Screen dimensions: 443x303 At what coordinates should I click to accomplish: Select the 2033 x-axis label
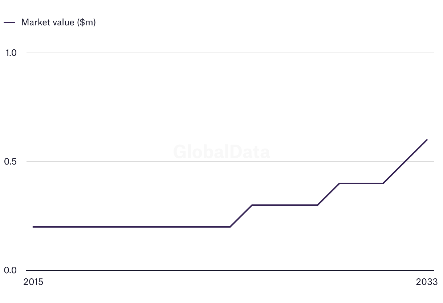click(427, 282)
